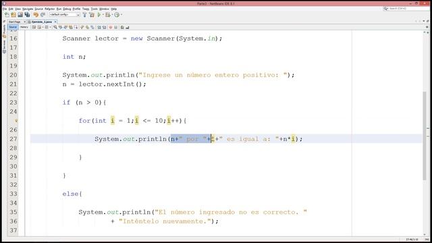
Task: Click the Build Project hammer icon
Action: [84, 15]
